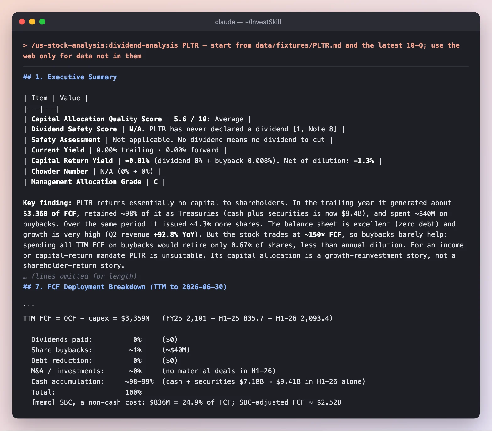Click the 'Dividends paid:' line label
Viewport: 492px width, 431px height.
click(x=62, y=340)
